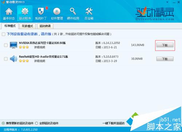Click the star rating of NVIDIA driver
182x132 pixels.
point(24,47)
